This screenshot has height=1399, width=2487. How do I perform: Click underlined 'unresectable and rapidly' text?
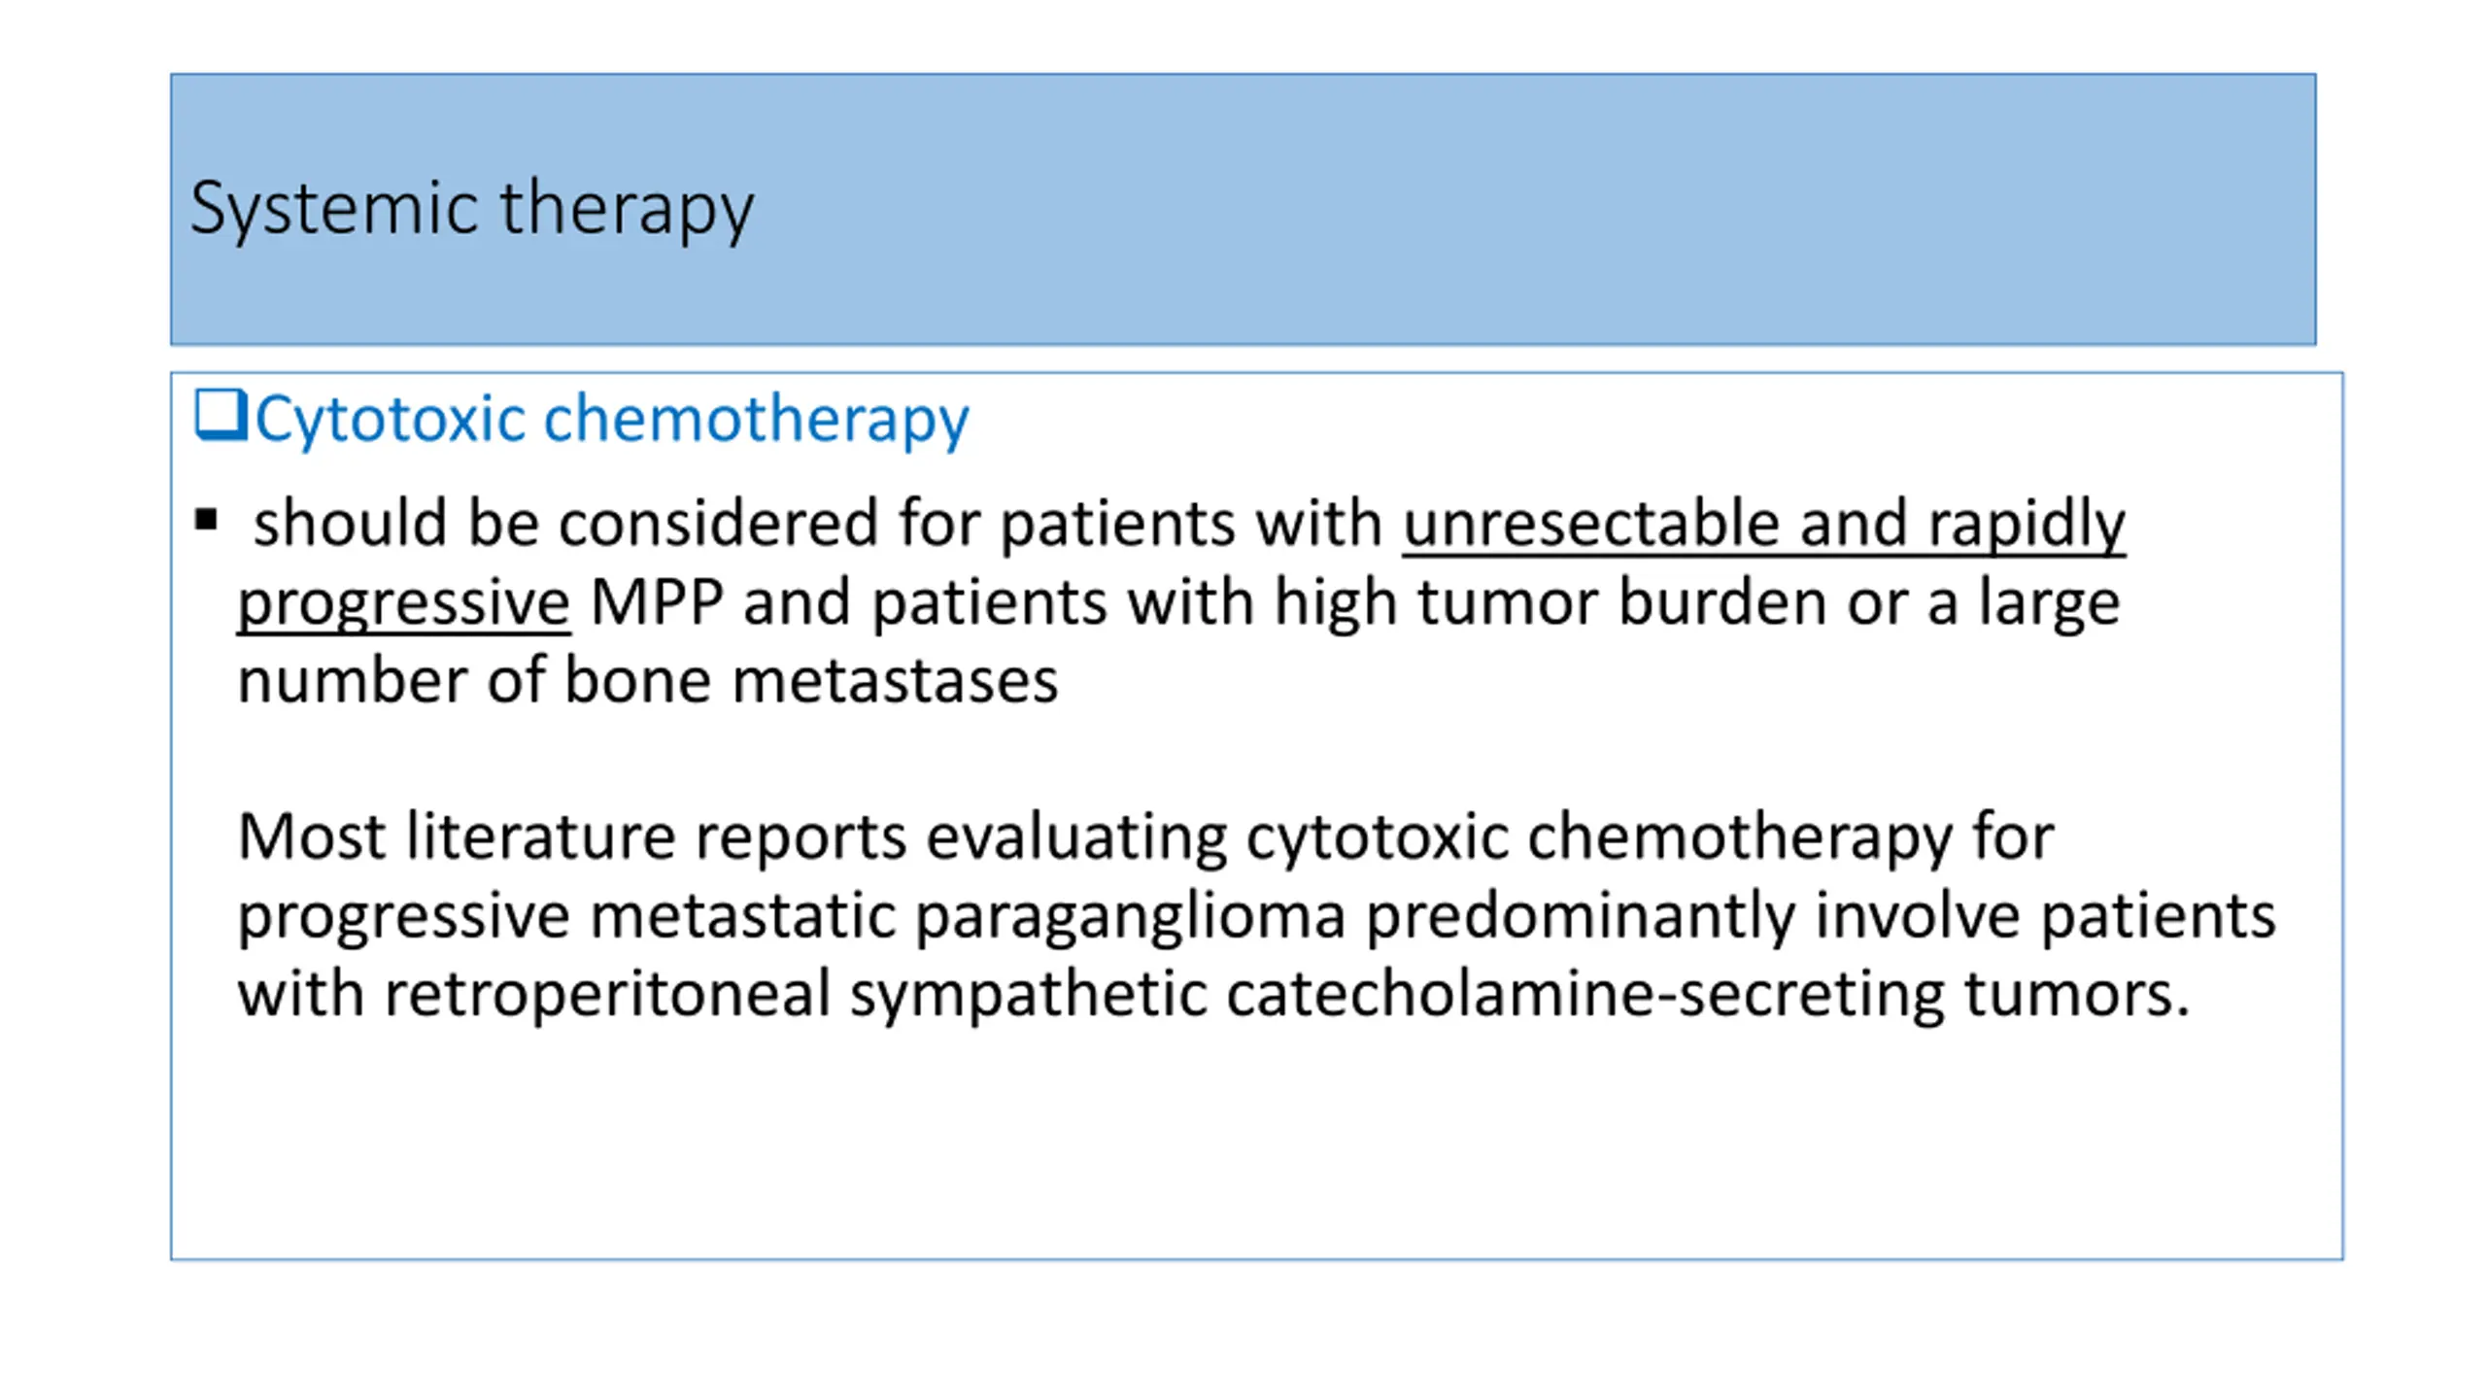coord(1763,524)
